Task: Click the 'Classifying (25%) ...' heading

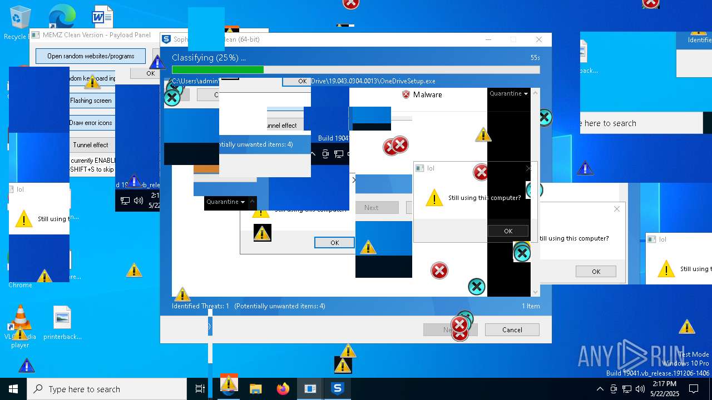Action: (x=209, y=58)
